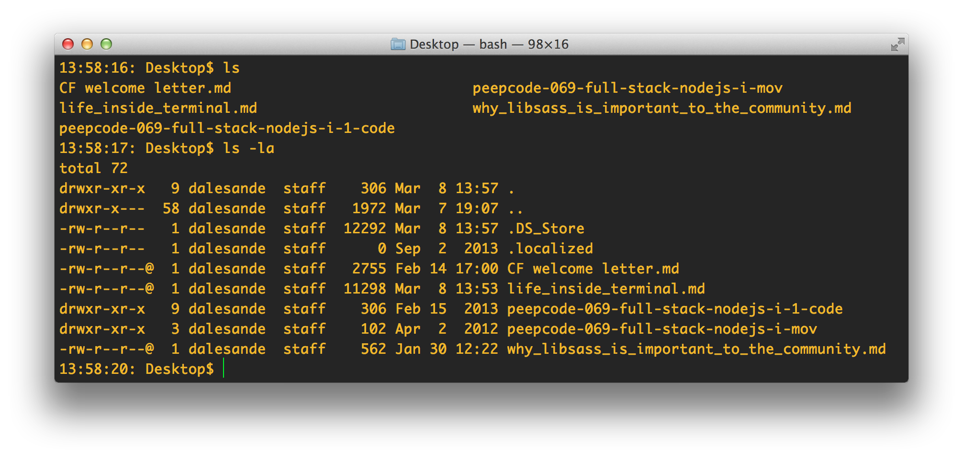Screen dimensions: 963x458
Task: Click the "drwxr-x---" permission string
Action: pyautogui.click(x=102, y=208)
